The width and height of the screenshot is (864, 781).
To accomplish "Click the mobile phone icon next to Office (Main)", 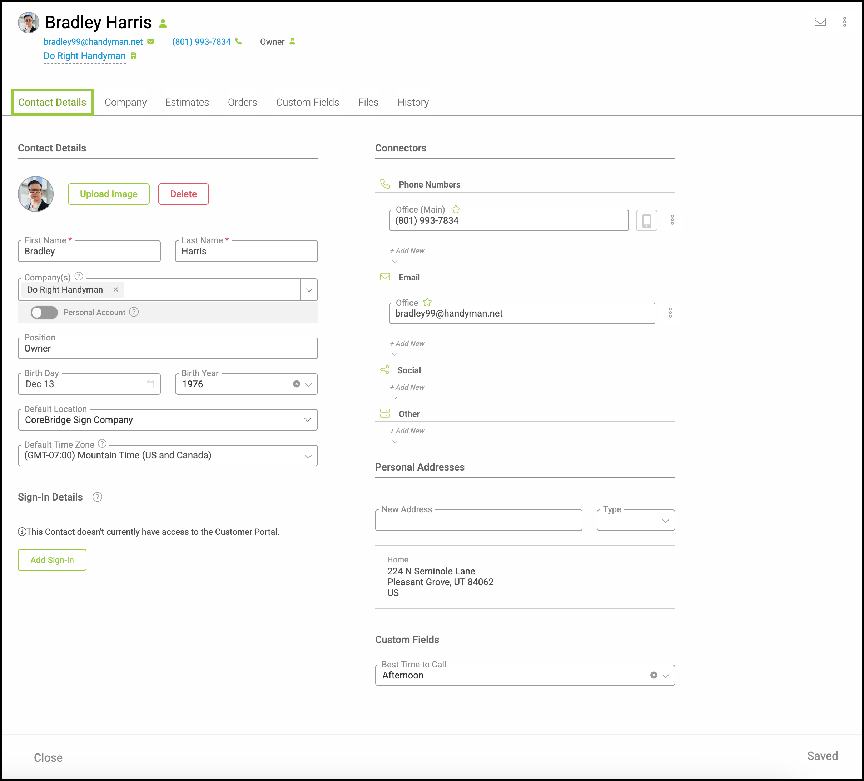I will click(646, 220).
